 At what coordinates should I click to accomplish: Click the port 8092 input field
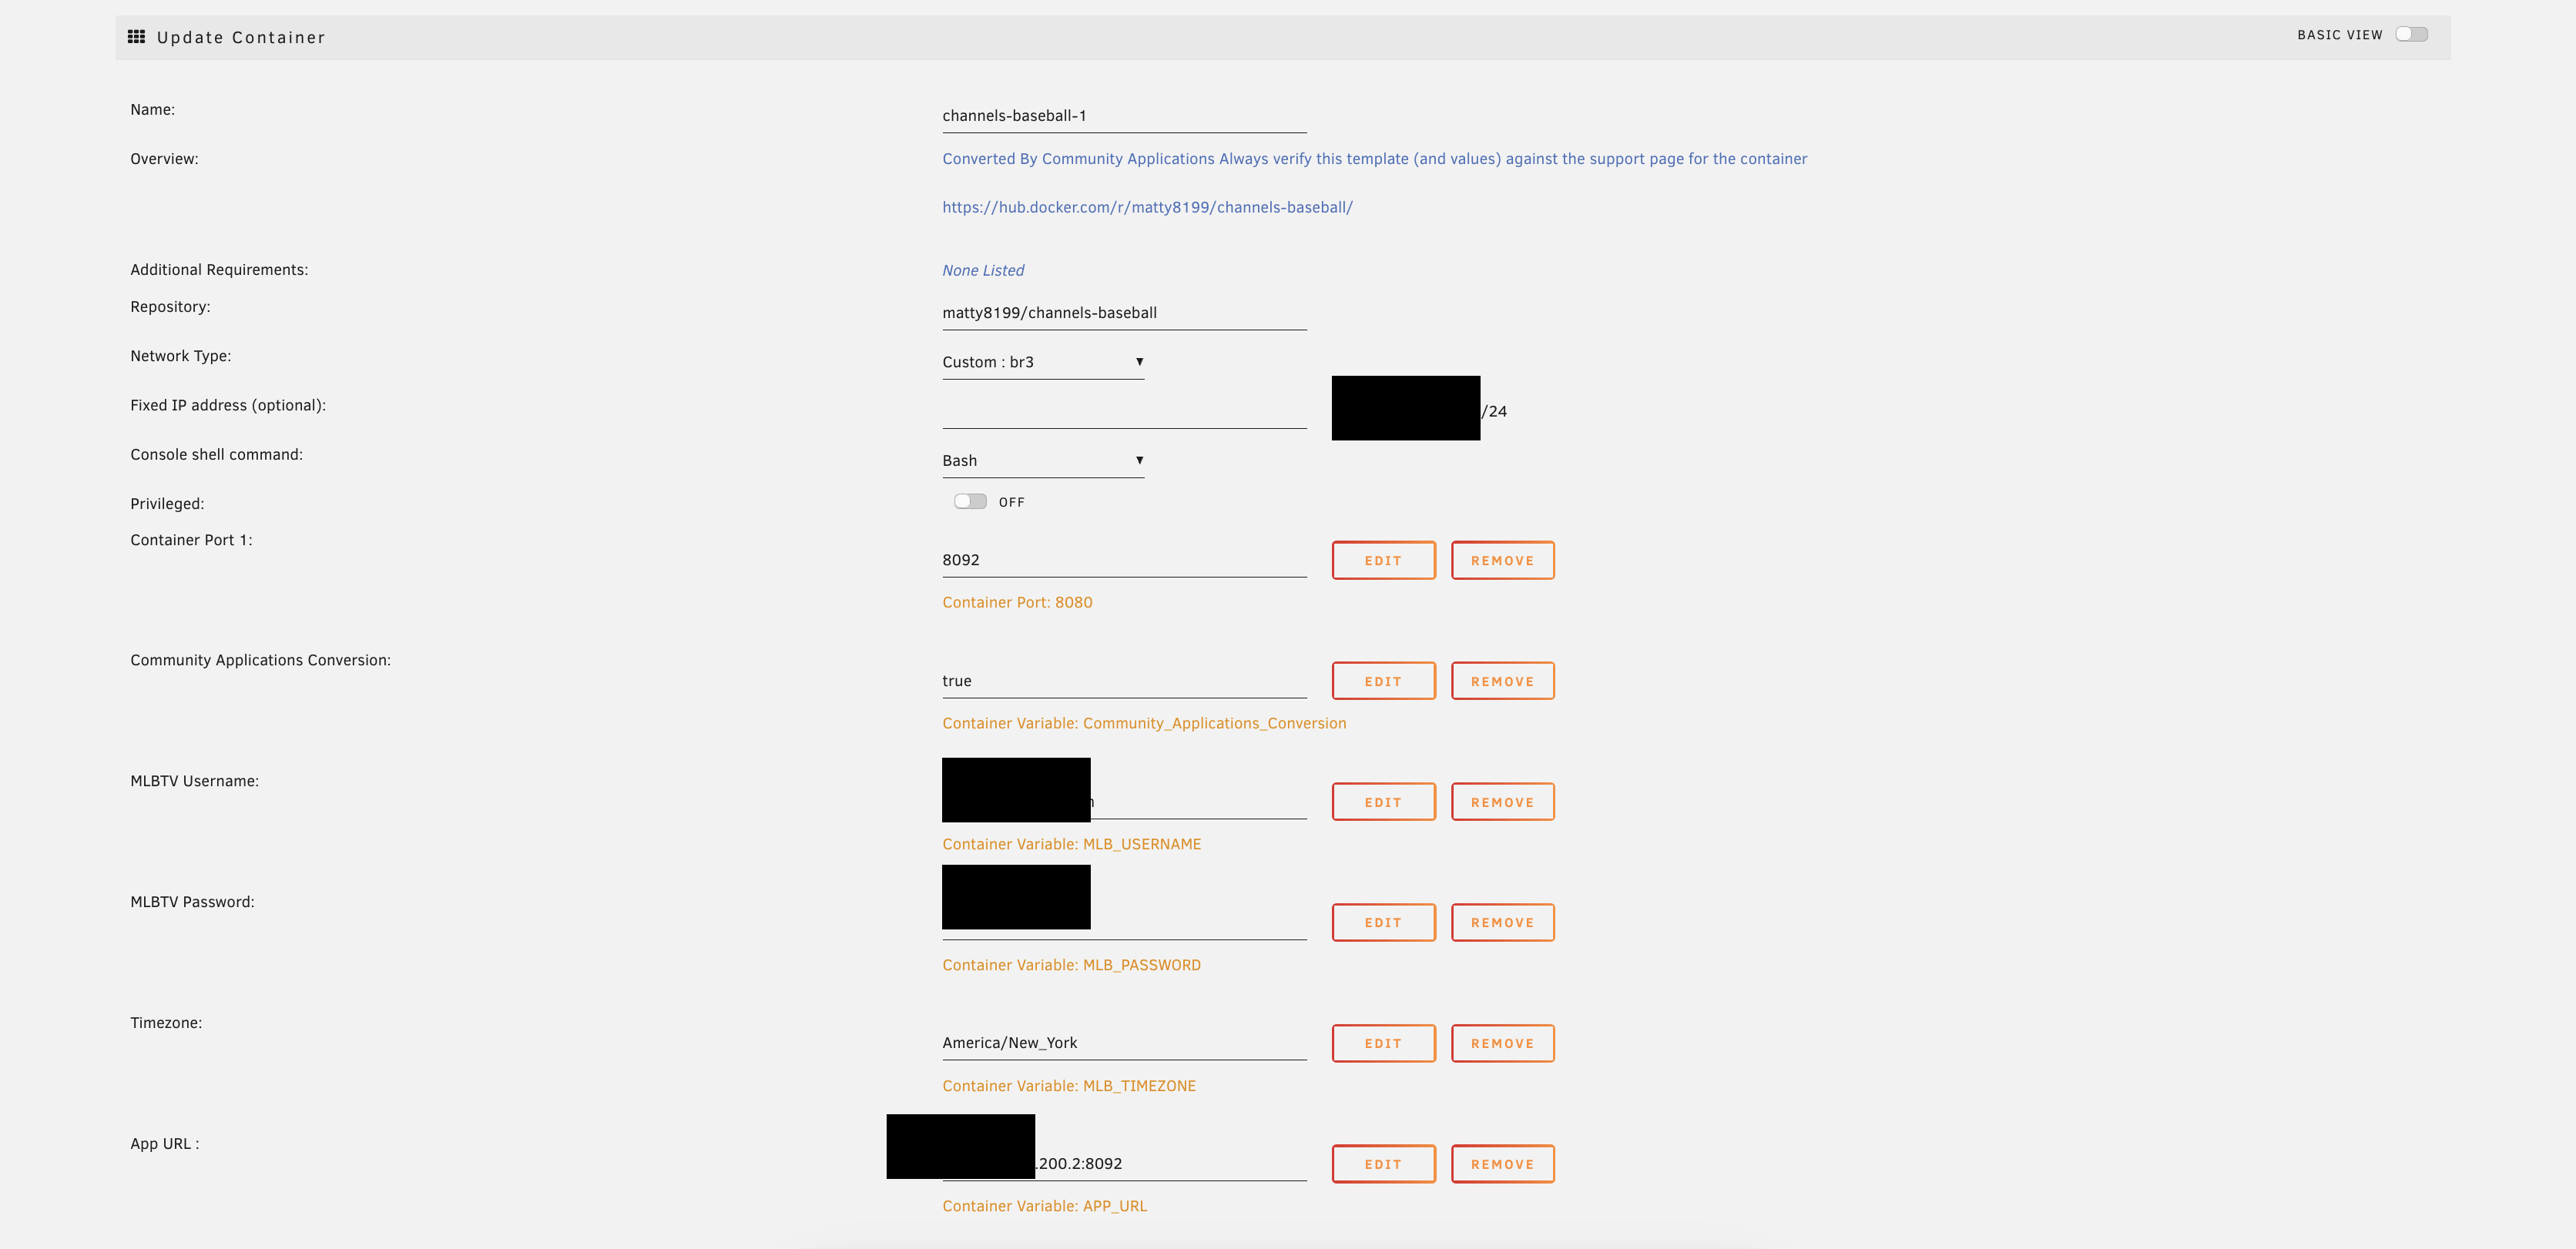(1123, 560)
